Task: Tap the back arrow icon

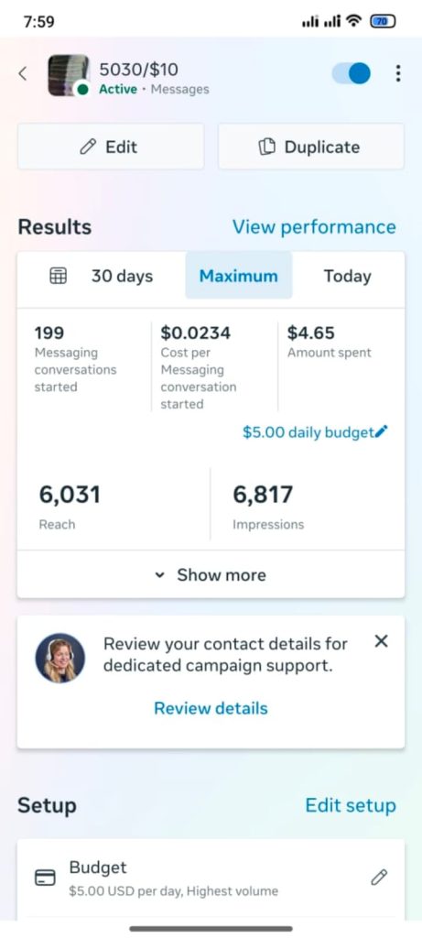Action: pyautogui.click(x=23, y=74)
